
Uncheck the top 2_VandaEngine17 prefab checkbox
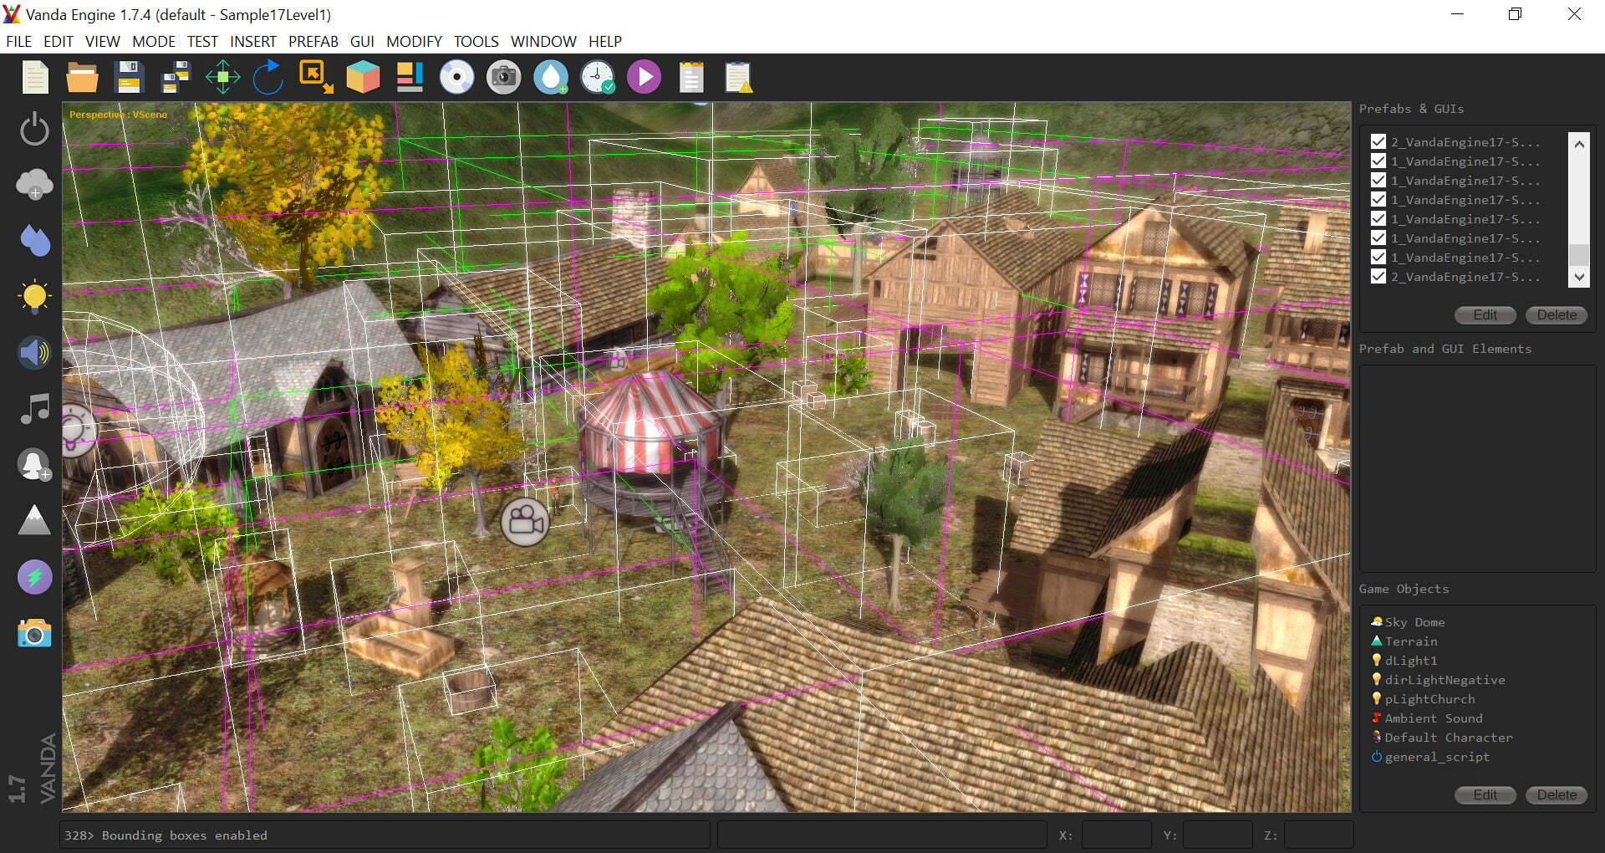click(1378, 142)
